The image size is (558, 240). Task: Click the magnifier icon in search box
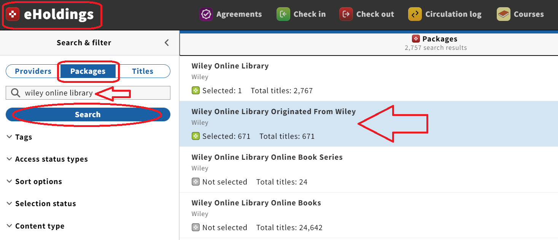coord(16,93)
